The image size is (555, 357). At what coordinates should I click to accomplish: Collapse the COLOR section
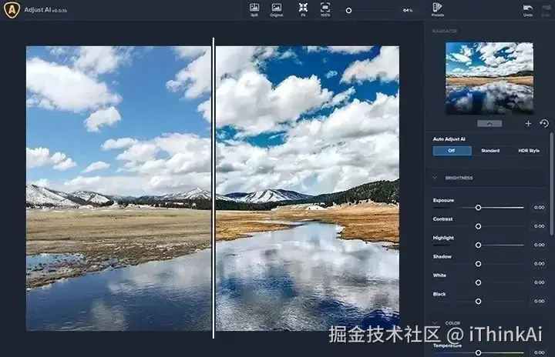point(435,323)
